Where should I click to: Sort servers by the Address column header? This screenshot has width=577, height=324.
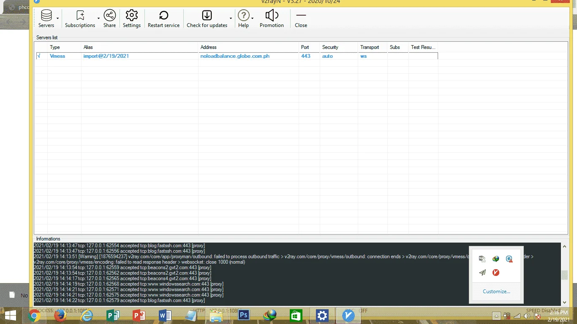tap(248, 47)
